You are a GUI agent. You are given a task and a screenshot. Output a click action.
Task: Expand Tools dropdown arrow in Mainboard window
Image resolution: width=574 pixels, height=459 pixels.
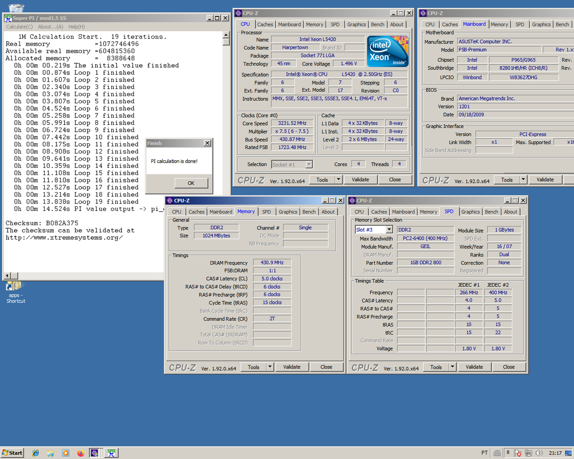(x=524, y=180)
